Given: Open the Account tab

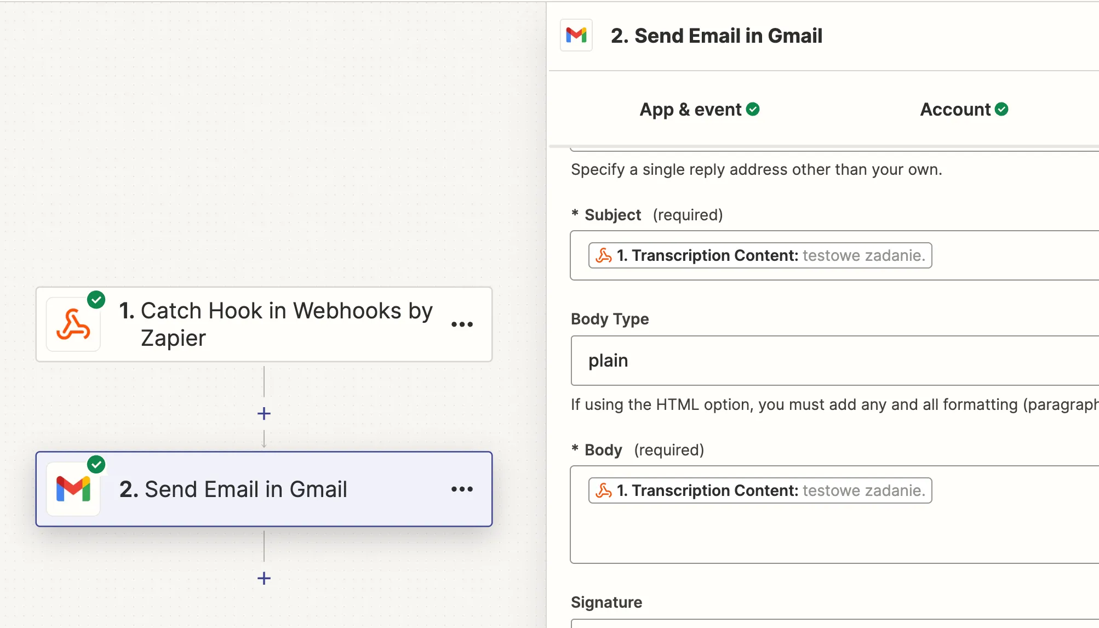Looking at the screenshot, I should point(964,110).
